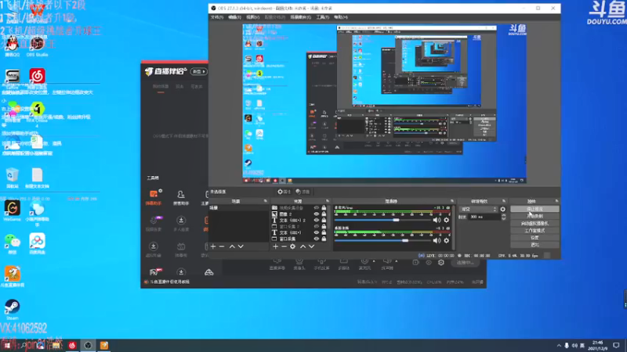Open the 文件(F) menu in OBS

217,17
